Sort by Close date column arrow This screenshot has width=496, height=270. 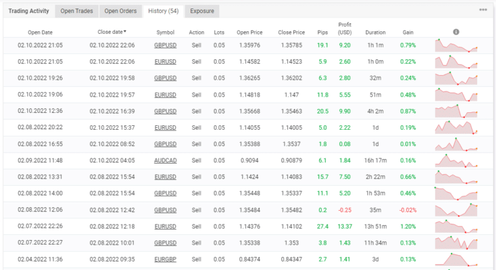click(125, 31)
